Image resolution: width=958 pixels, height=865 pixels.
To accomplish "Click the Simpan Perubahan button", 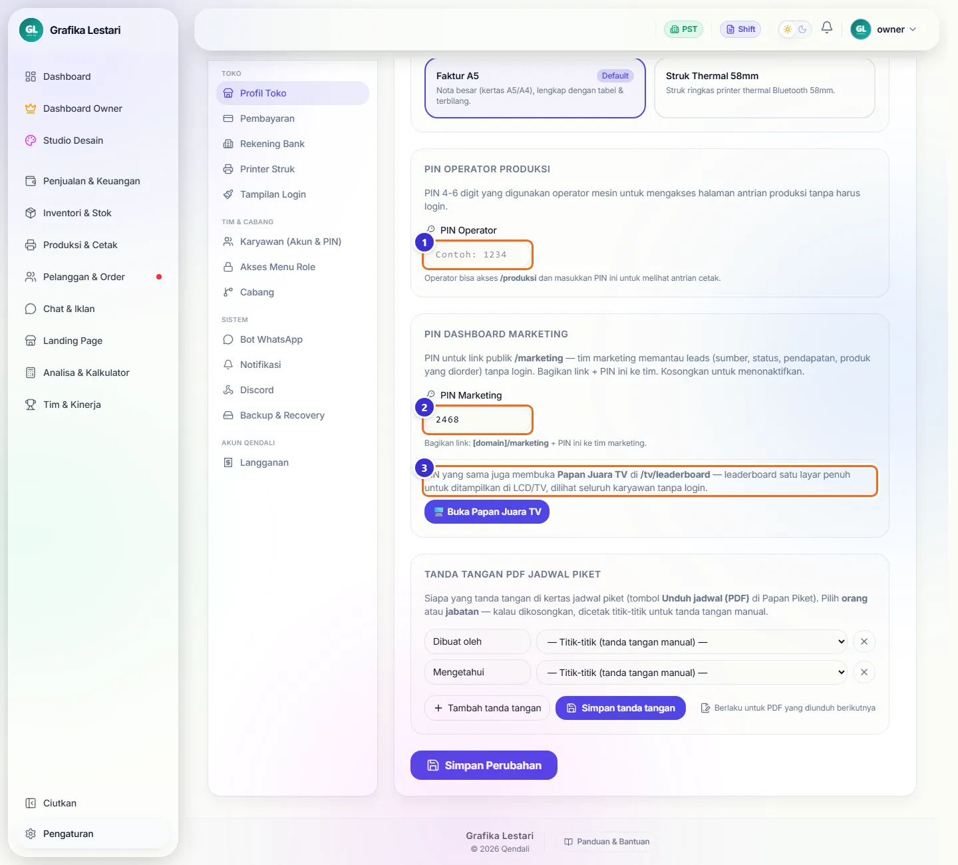I will (x=484, y=765).
